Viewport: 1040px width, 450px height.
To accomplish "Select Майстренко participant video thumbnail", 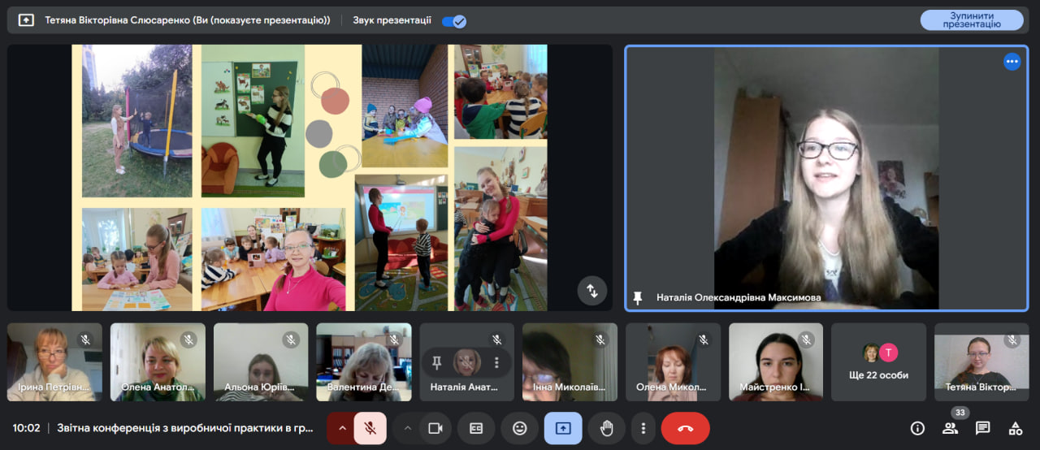I will tap(775, 362).
